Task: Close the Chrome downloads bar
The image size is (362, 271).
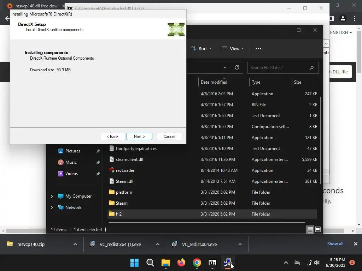Action: click(x=356, y=244)
